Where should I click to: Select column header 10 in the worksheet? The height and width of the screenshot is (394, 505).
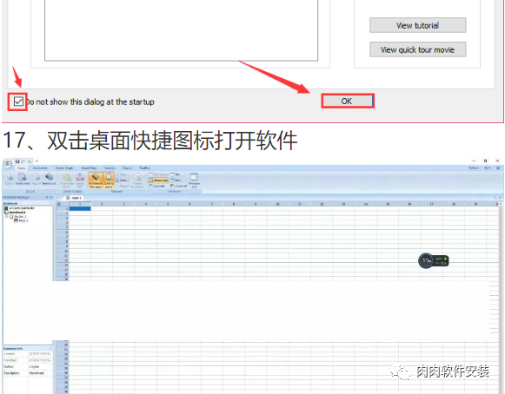277,204
